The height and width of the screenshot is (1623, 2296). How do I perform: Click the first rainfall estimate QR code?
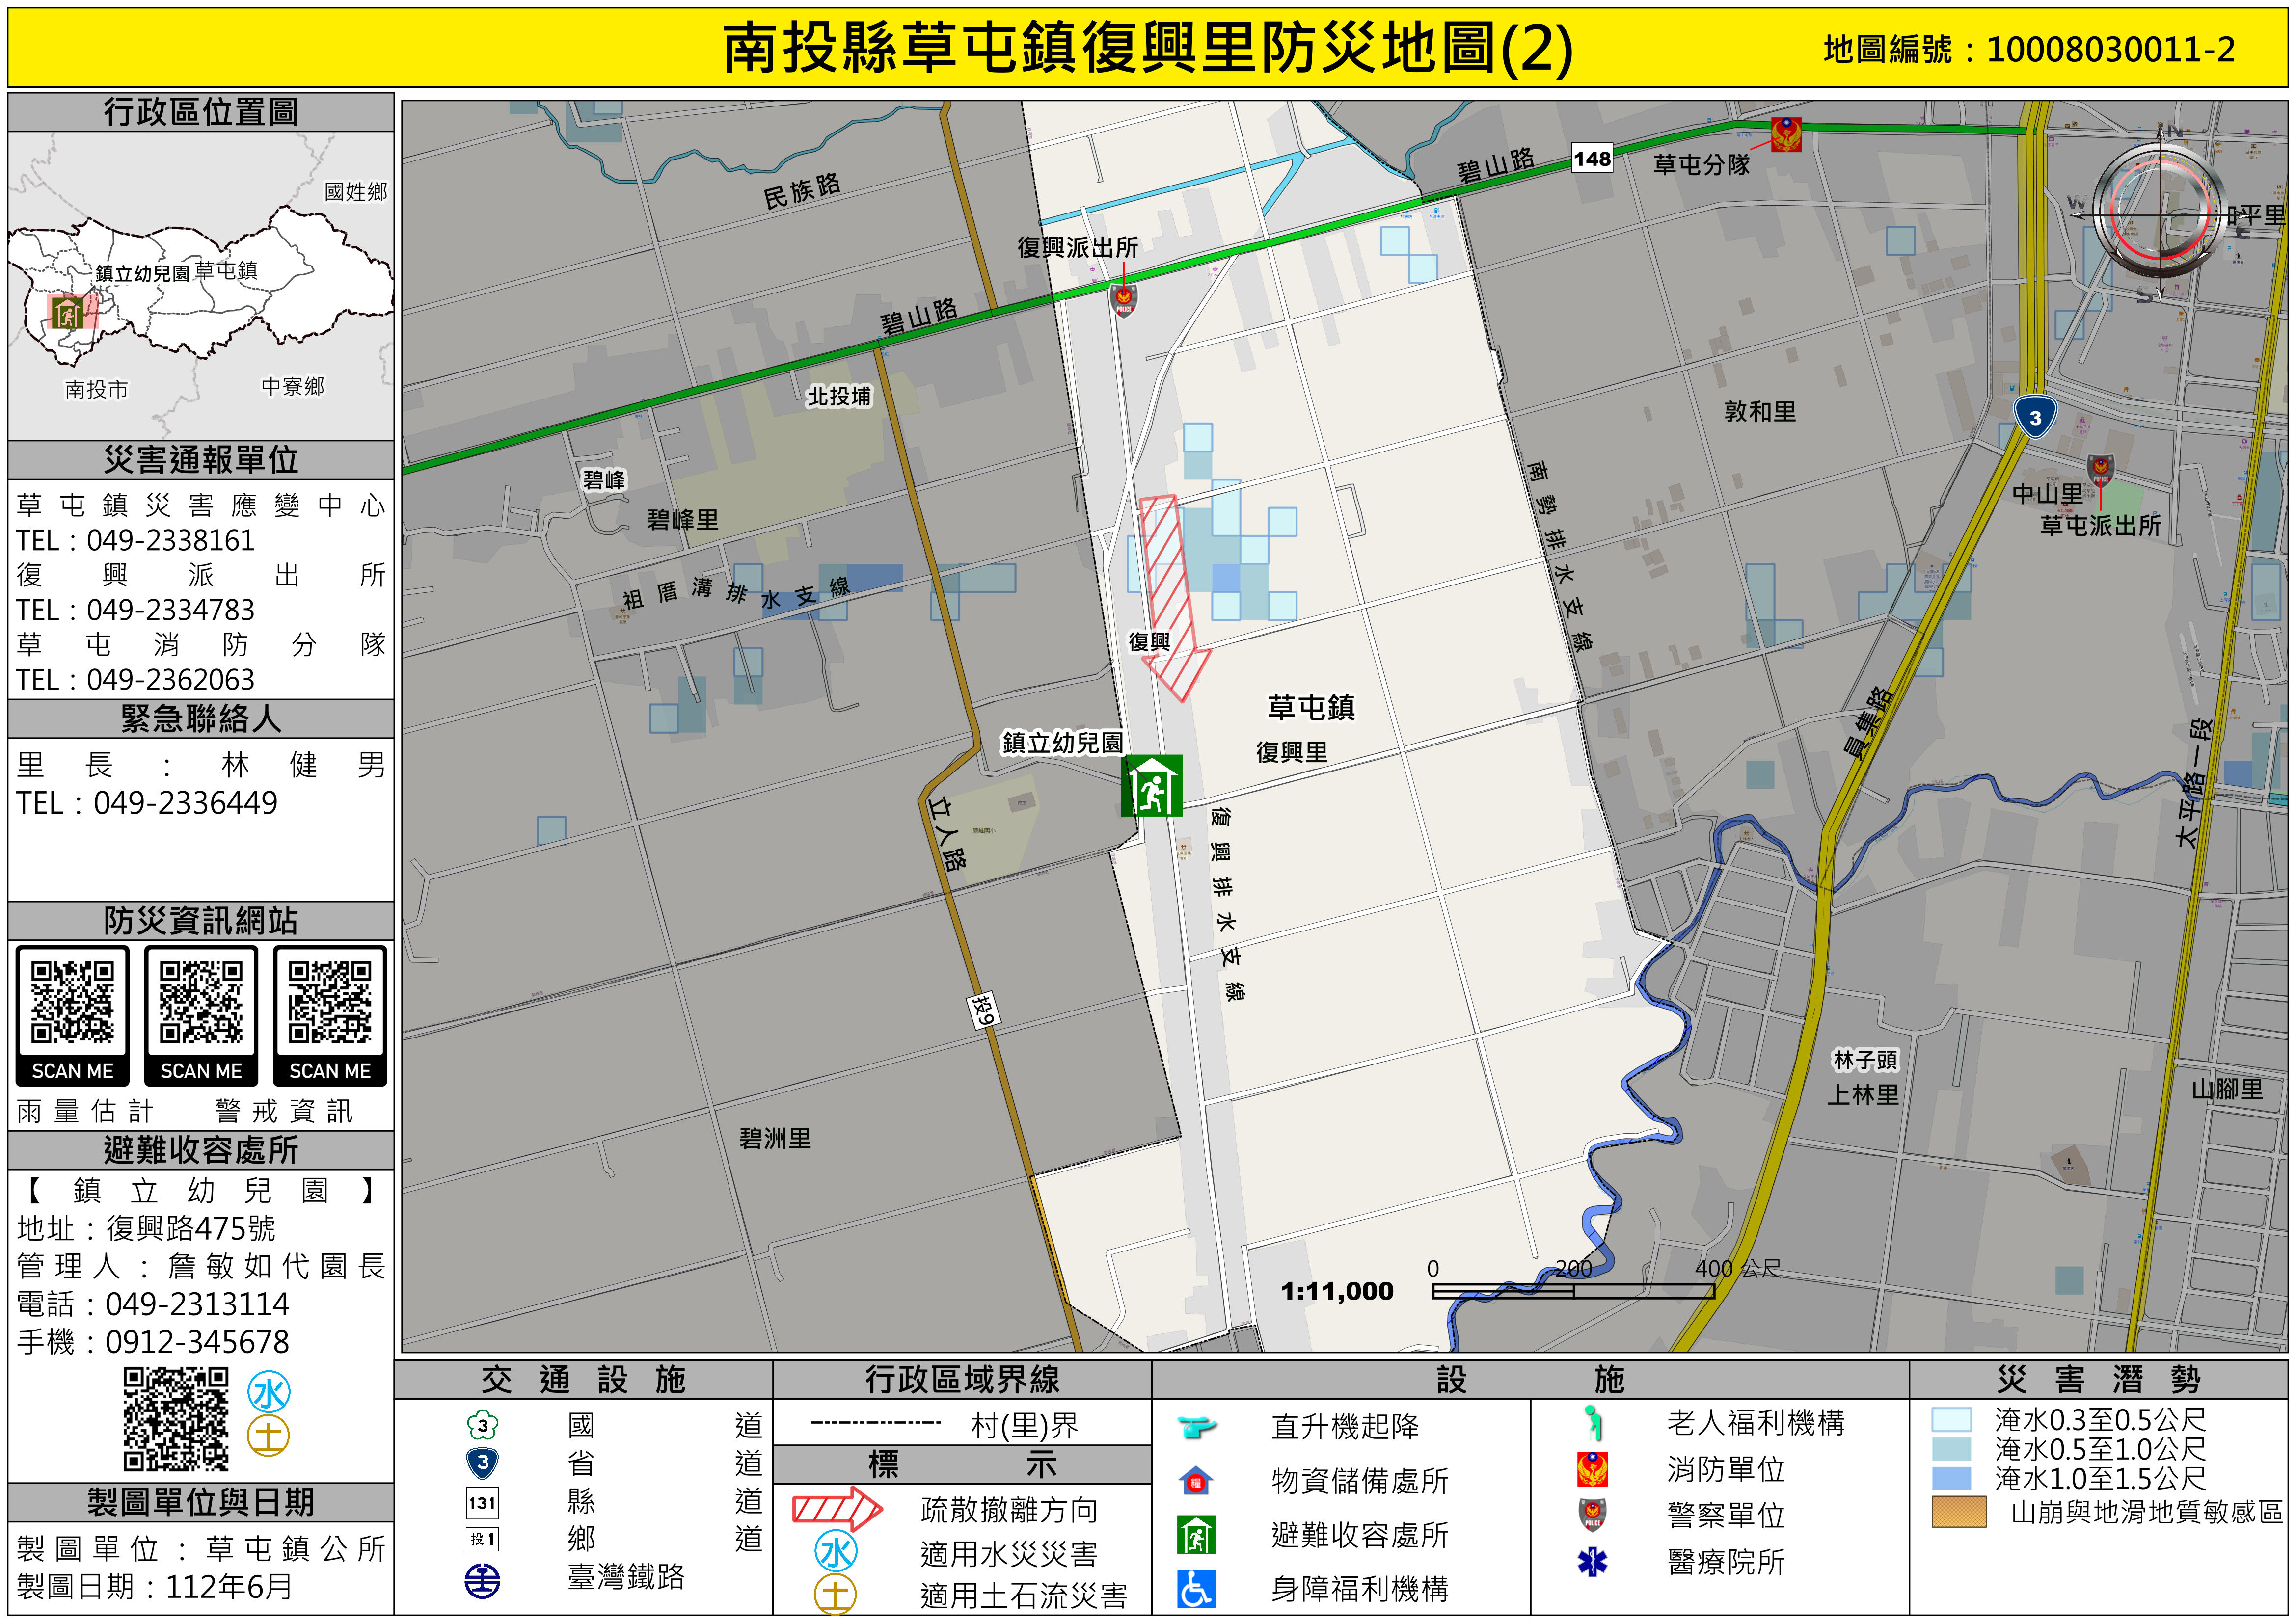coord(72,1003)
